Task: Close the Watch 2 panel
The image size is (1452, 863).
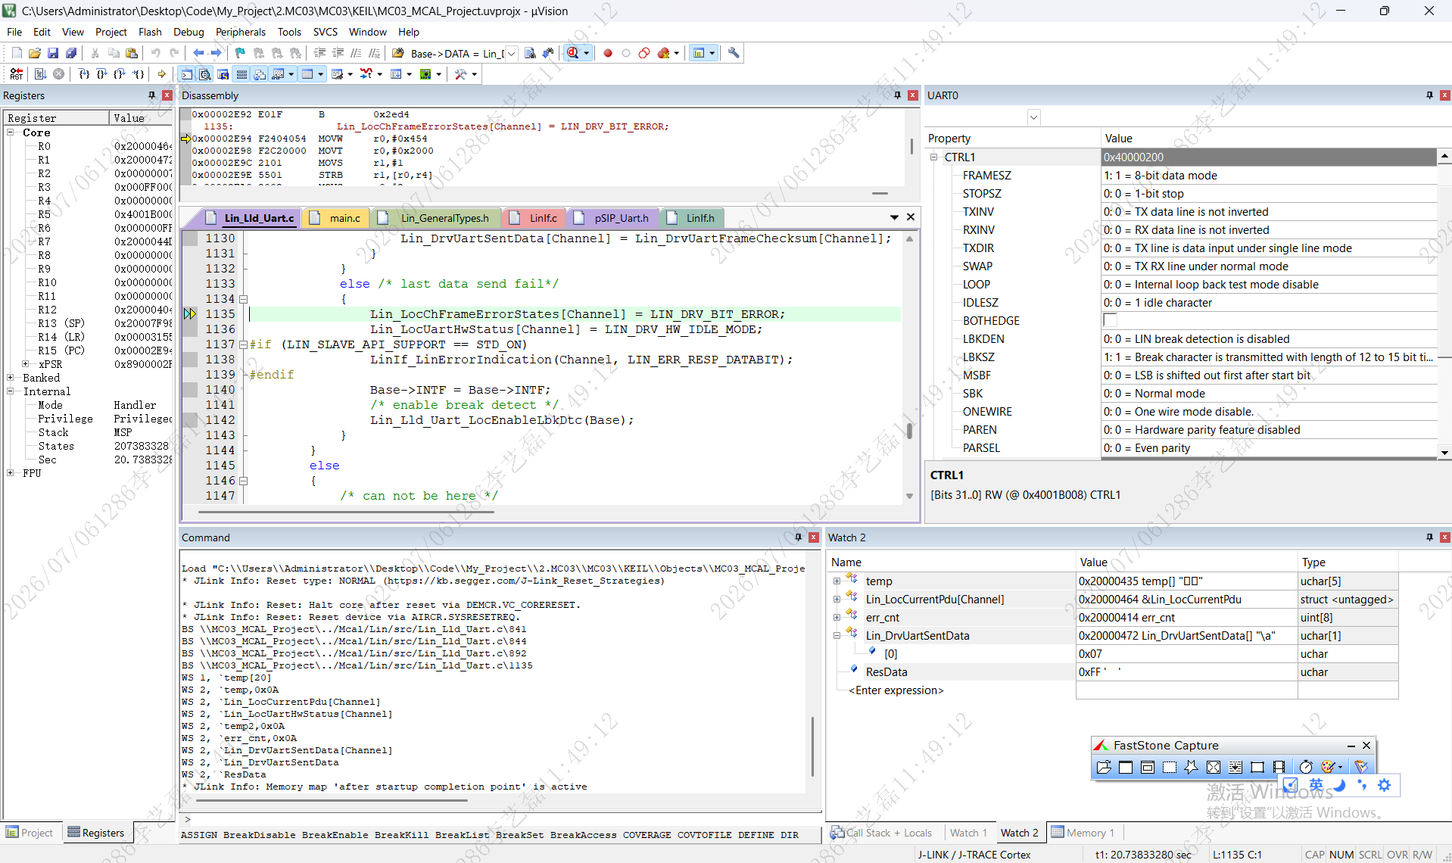Action: (1444, 537)
